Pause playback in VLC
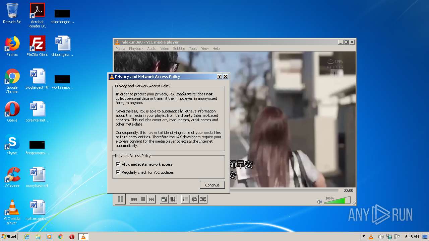 coord(120,199)
